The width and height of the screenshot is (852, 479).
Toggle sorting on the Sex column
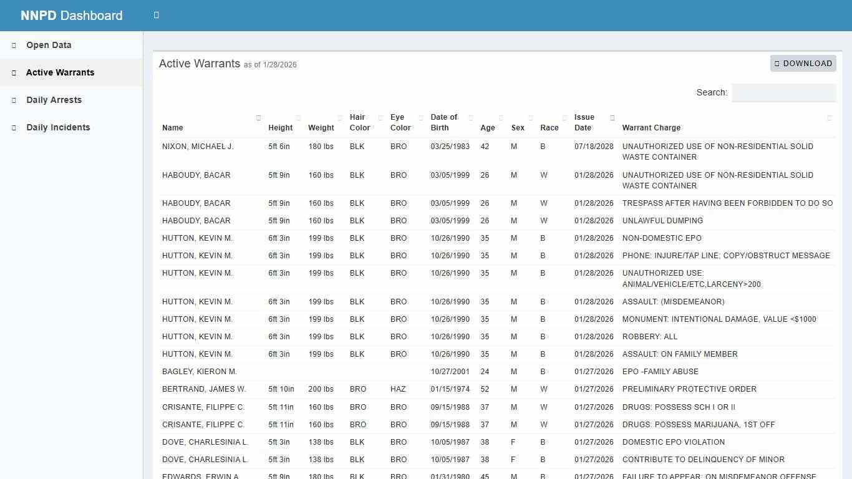coord(530,117)
